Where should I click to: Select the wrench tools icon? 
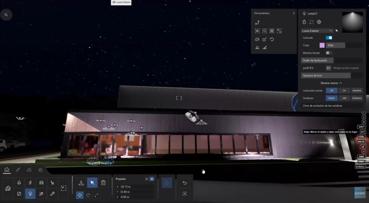point(52,194)
